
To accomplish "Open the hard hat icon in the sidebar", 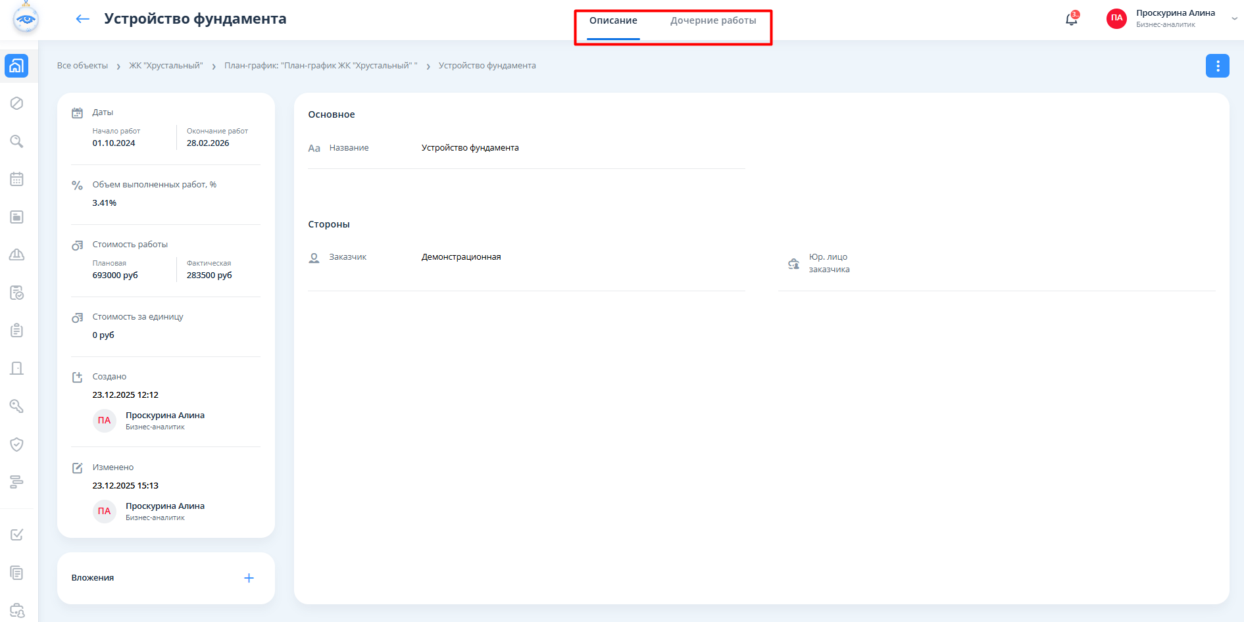I will [17, 254].
